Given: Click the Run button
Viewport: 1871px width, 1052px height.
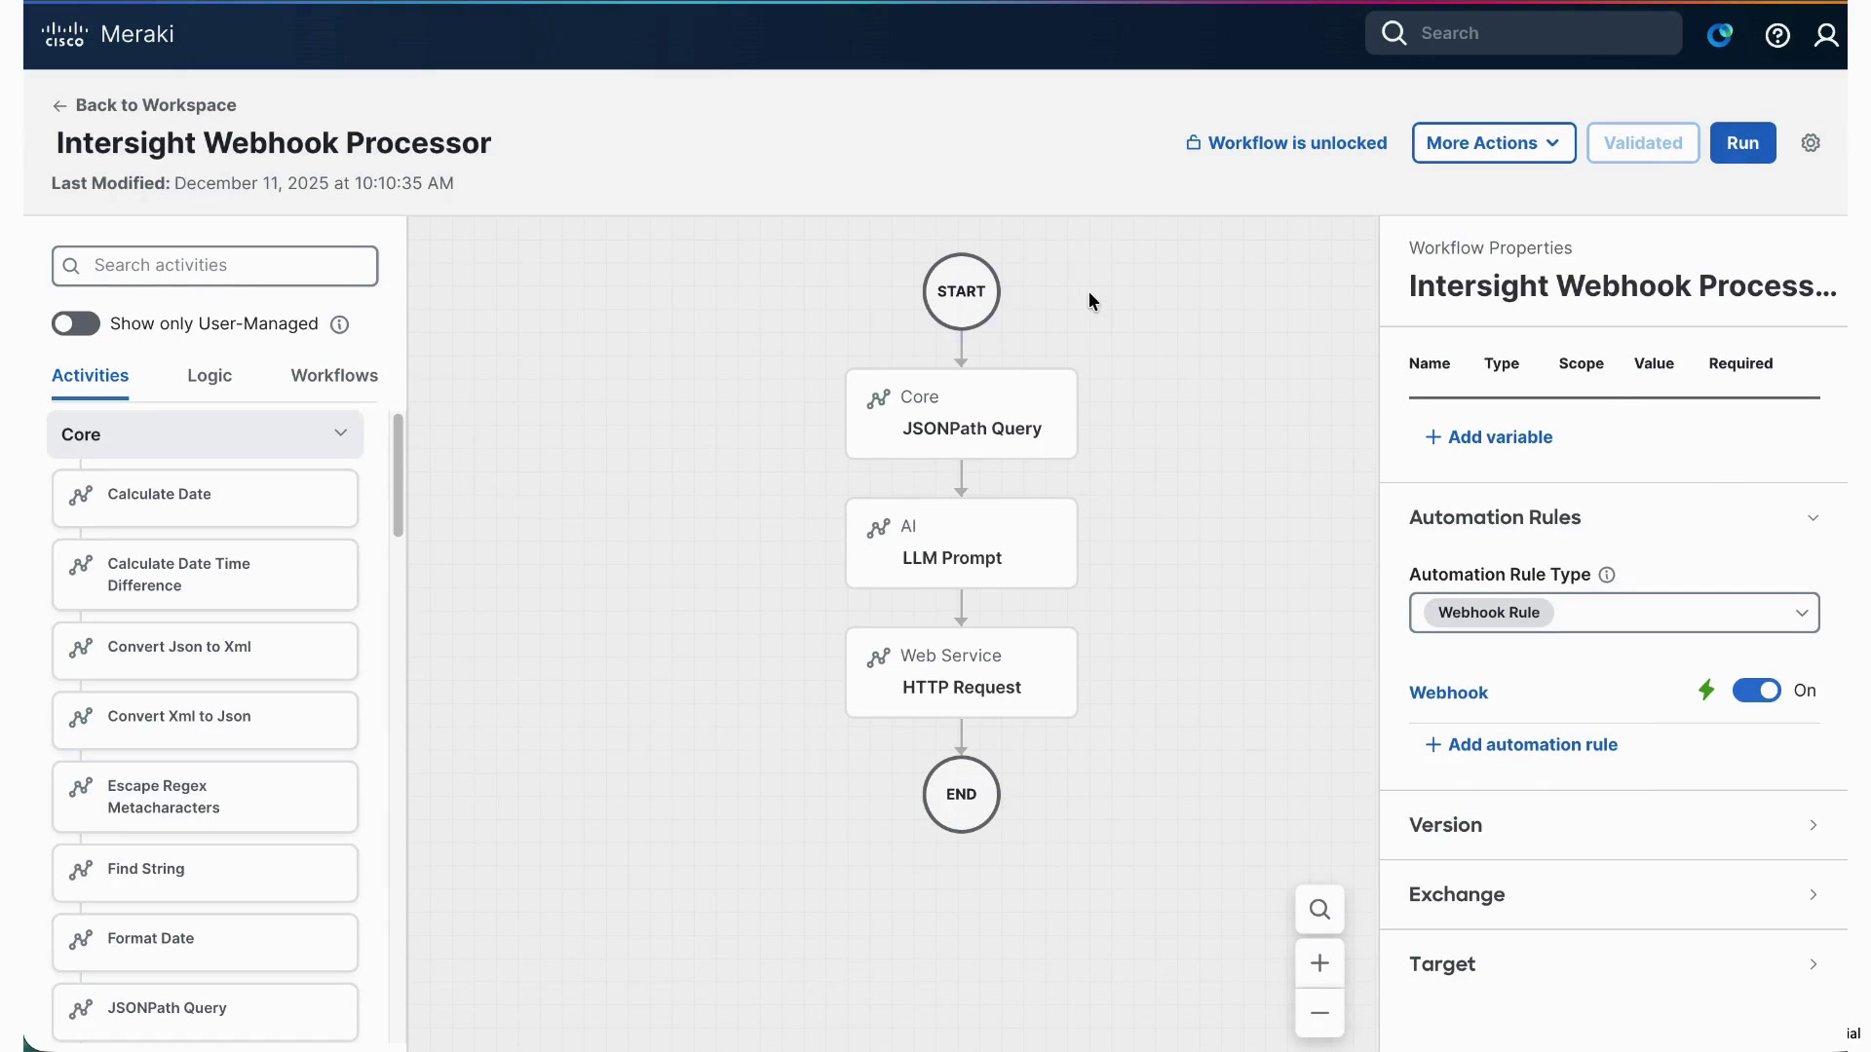Looking at the screenshot, I should tap(1742, 143).
